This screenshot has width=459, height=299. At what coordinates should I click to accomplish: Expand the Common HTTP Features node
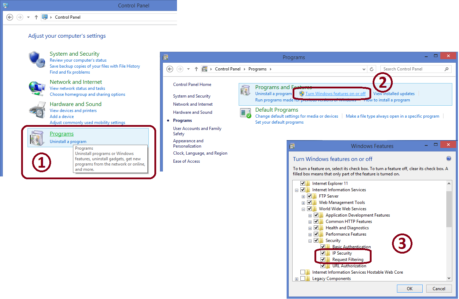pos(310,222)
